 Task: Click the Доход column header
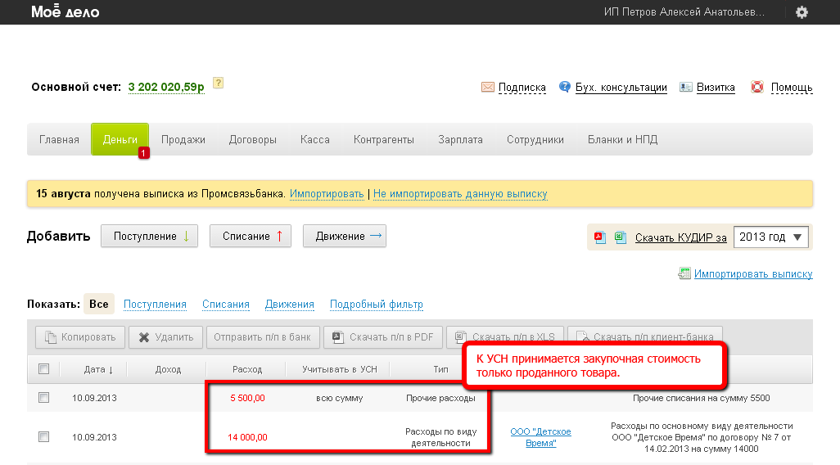click(168, 369)
